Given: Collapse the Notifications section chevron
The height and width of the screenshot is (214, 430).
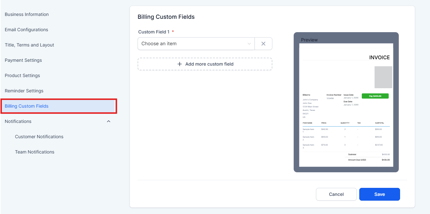Looking at the screenshot, I should point(109,121).
